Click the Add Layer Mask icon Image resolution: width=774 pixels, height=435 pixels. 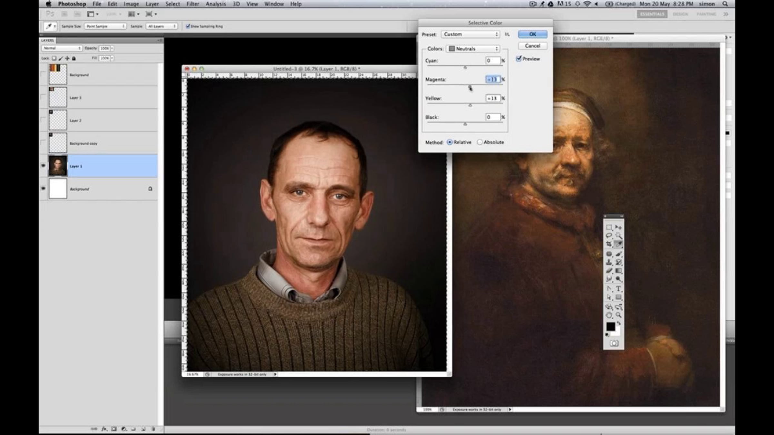(114, 429)
